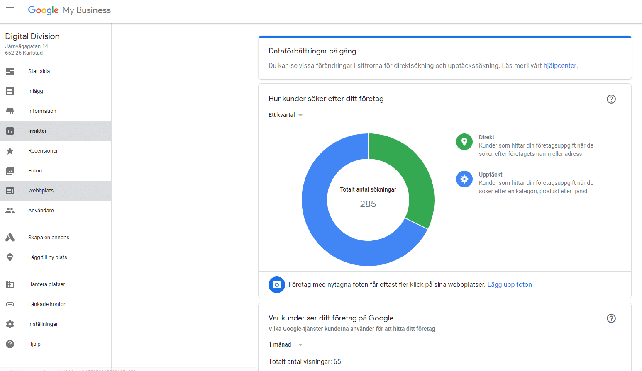Click the Lägg upp foton link
This screenshot has height=371, width=642.
coord(510,285)
